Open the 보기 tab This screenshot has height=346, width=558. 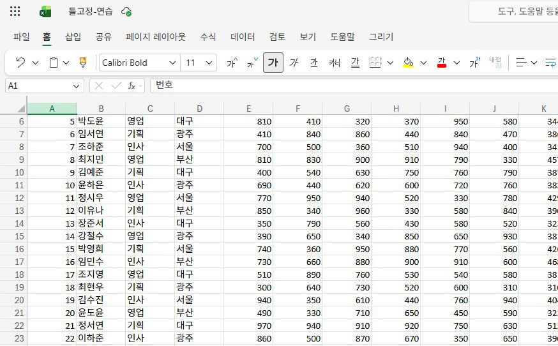[308, 36]
